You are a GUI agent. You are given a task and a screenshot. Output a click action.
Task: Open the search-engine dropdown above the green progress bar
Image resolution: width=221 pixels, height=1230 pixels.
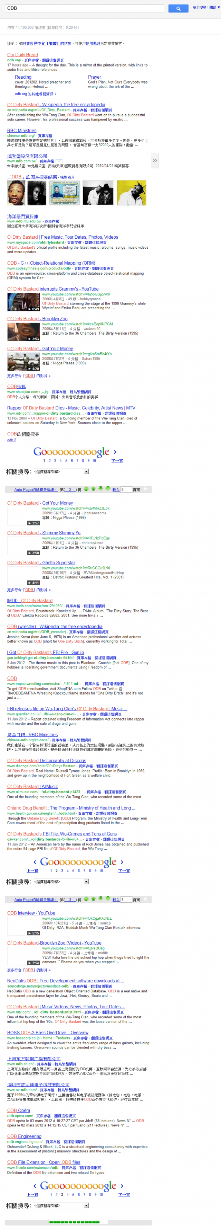pos(60,1205)
